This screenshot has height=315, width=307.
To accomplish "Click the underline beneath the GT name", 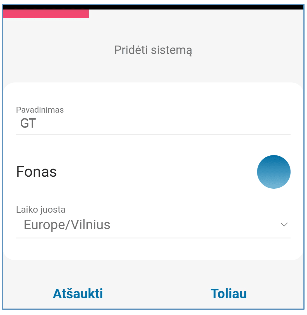I will pyautogui.click(x=153, y=135).
